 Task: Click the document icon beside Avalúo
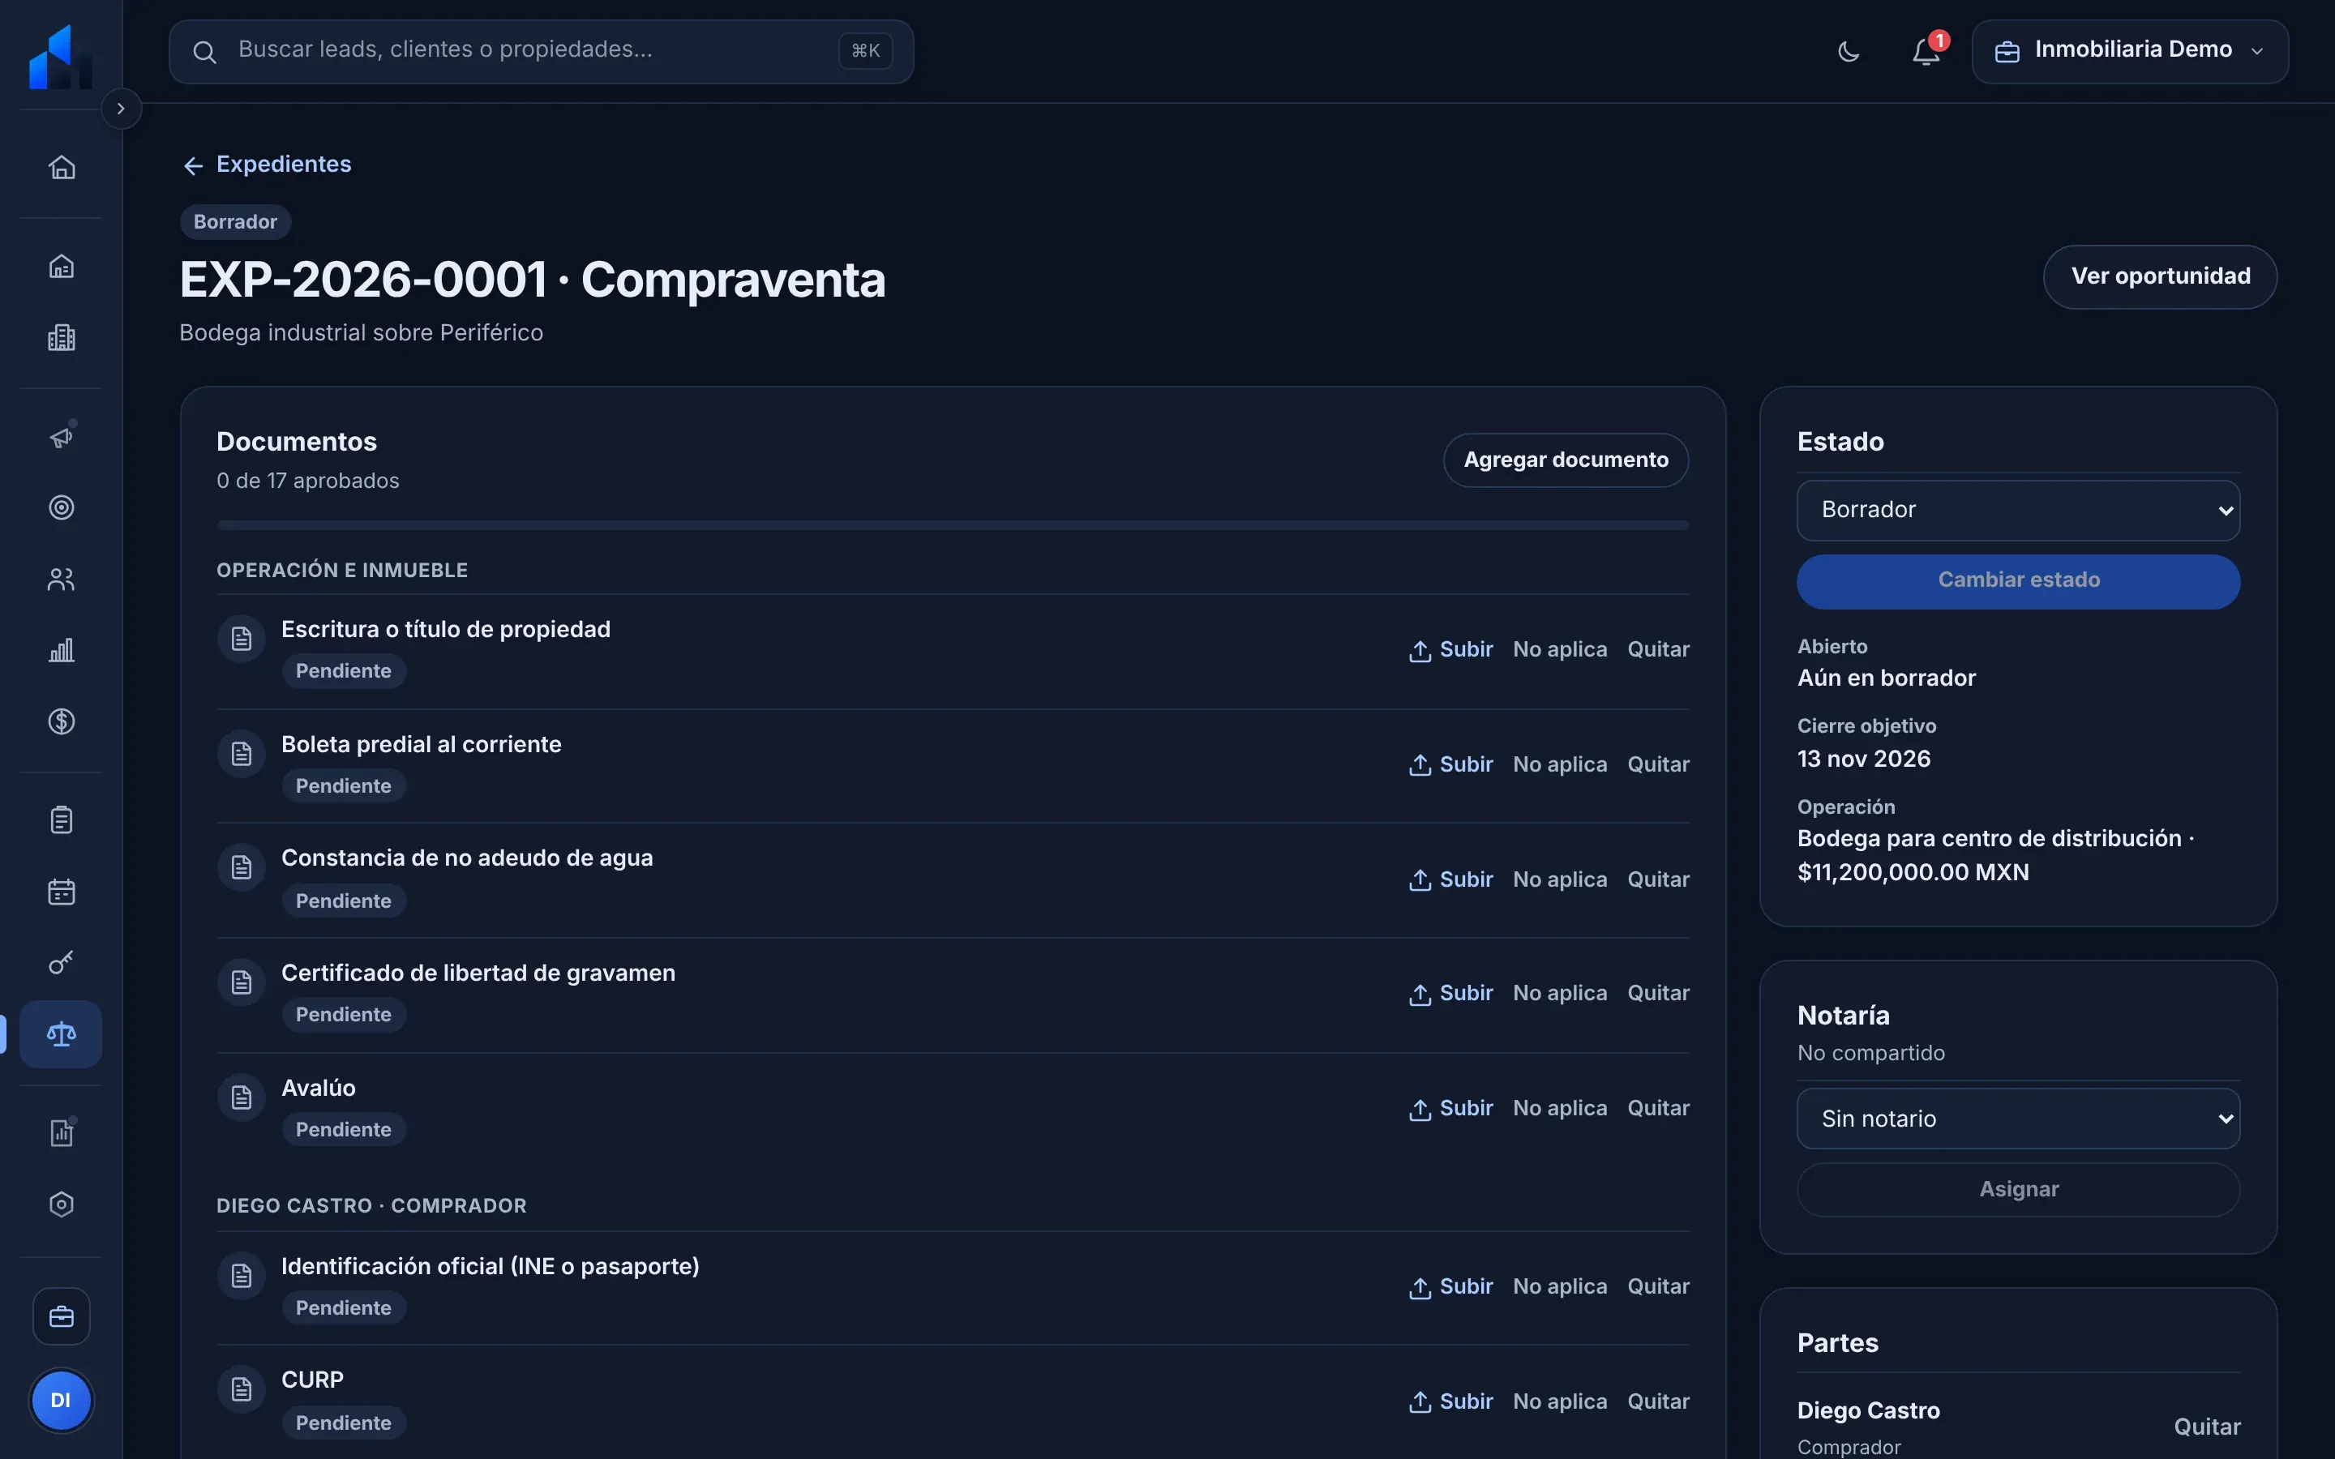tap(242, 1097)
